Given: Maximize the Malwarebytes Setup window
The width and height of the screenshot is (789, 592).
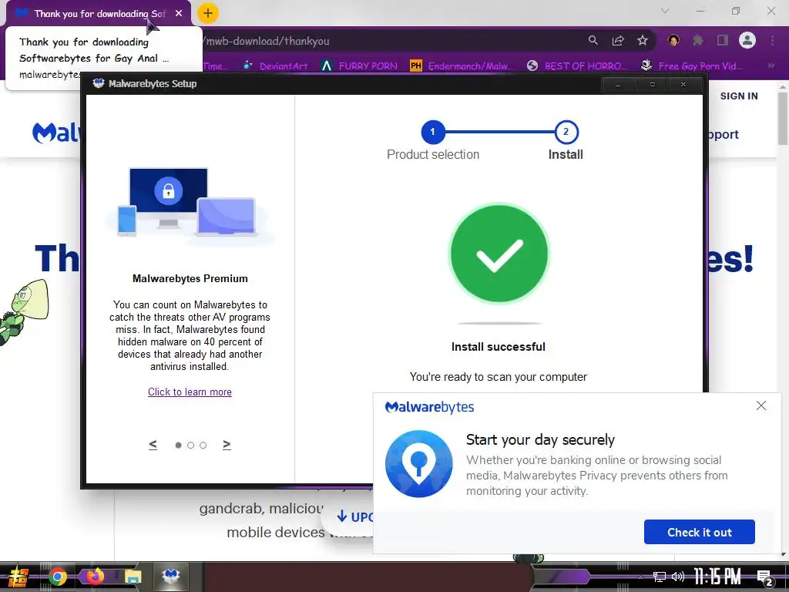Looking at the screenshot, I should (652, 85).
